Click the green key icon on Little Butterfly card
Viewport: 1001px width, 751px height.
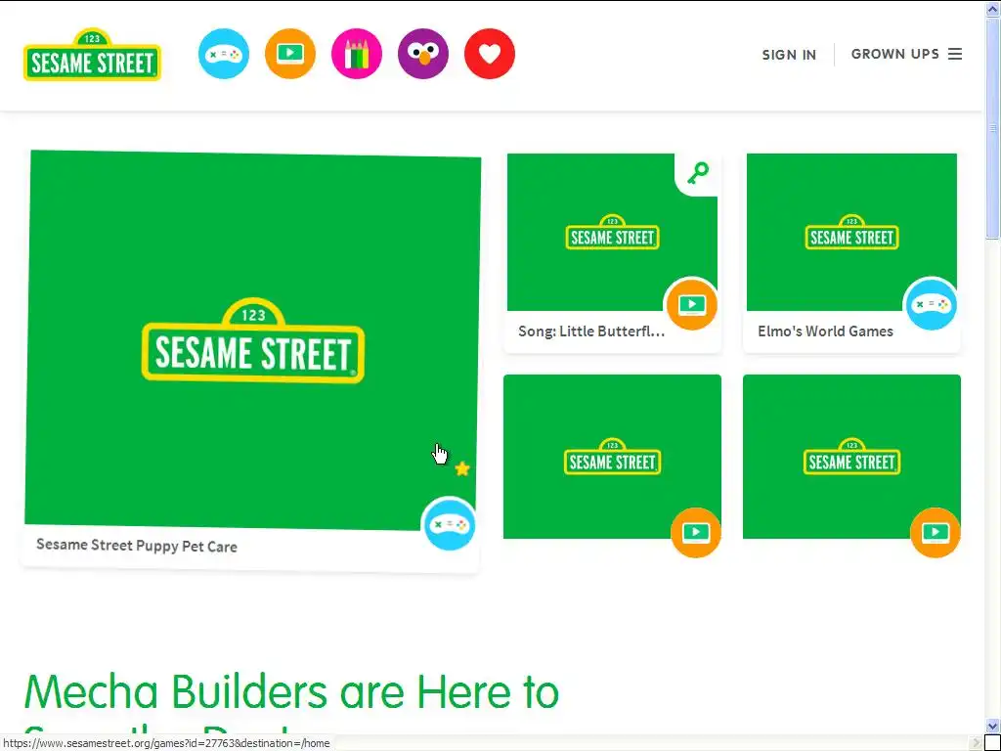tap(698, 172)
